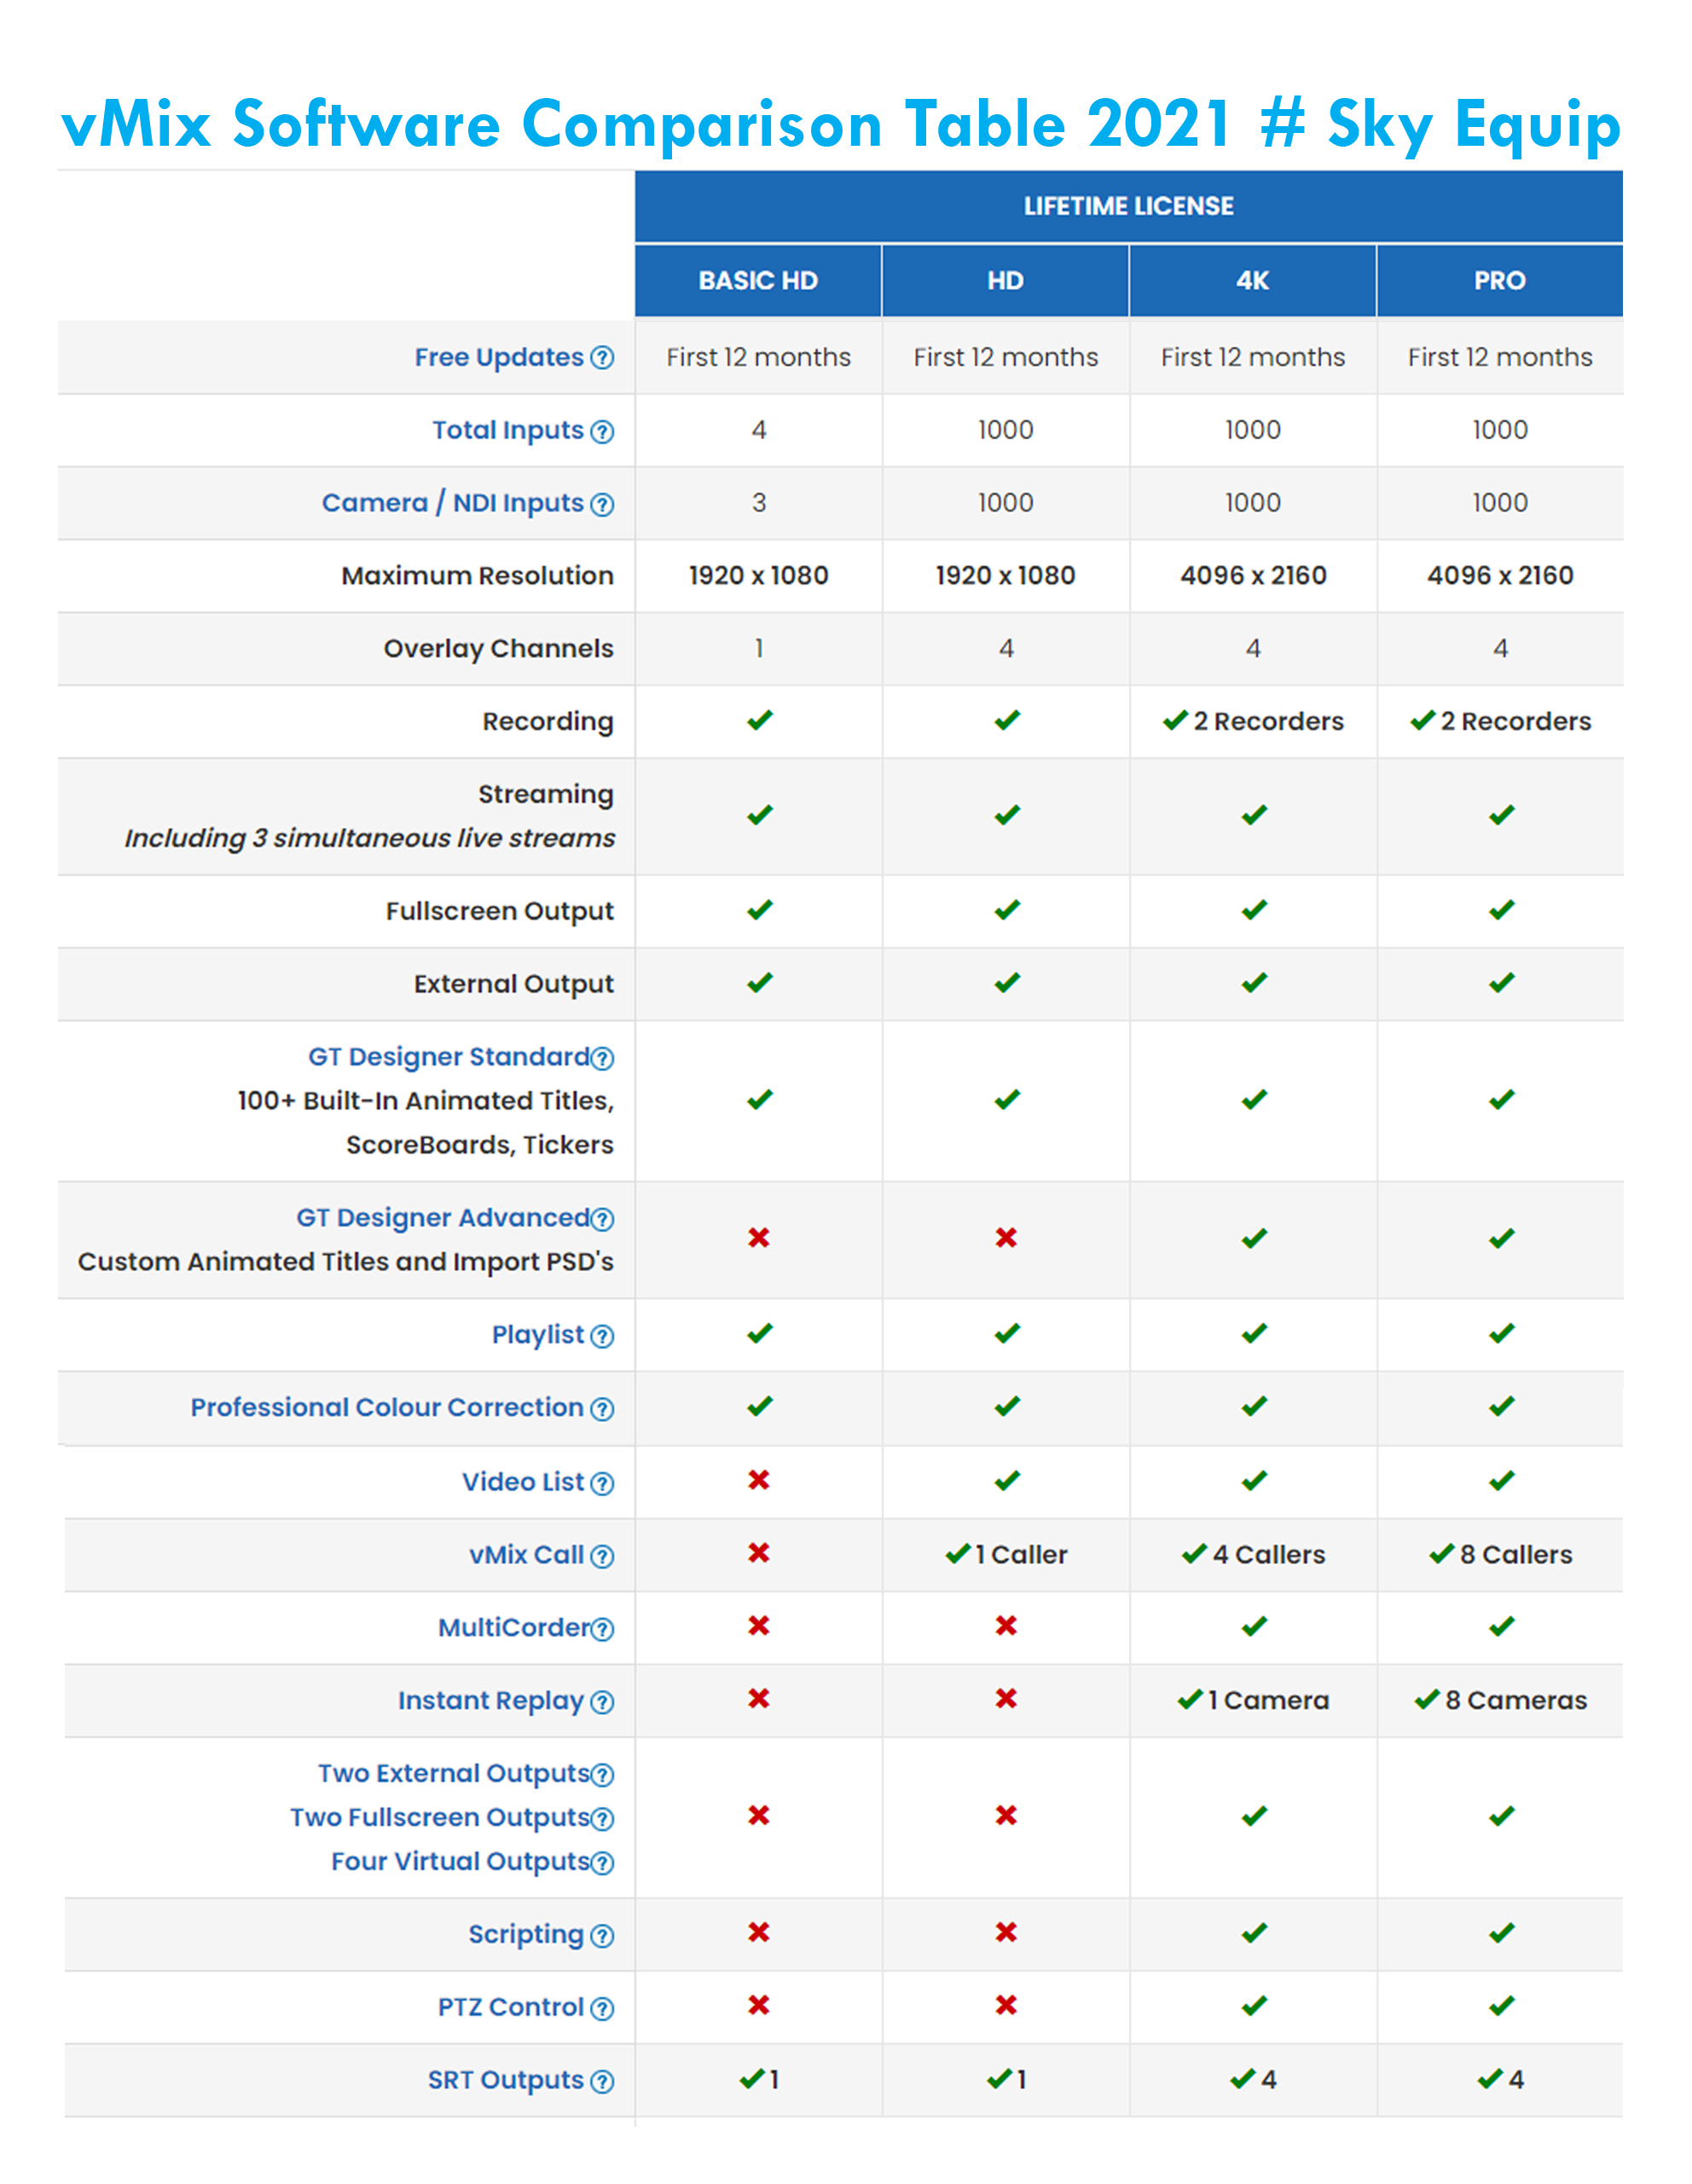1692x2184 pixels.
Task: Open the GT Designer Standard link
Action: pyautogui.click(x=449, y=1057)
